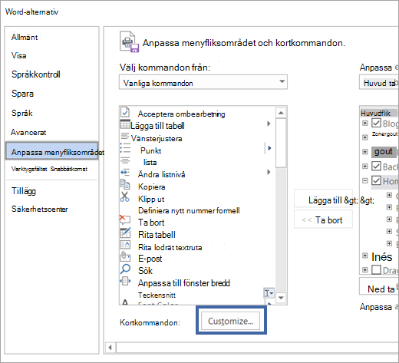
Task: Switch to Säkerhetscenter category
Action: point(40,210)
